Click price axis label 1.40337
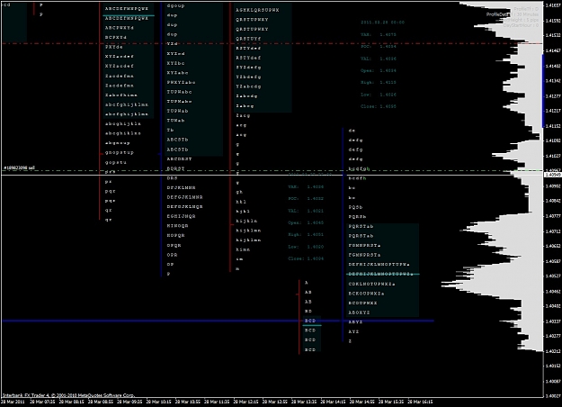This screenshot has width=562, height=407. (x=553, y=321)
